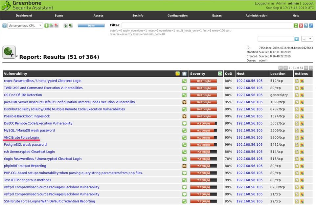Download the report with green arrow icon

tap(47, 26)
